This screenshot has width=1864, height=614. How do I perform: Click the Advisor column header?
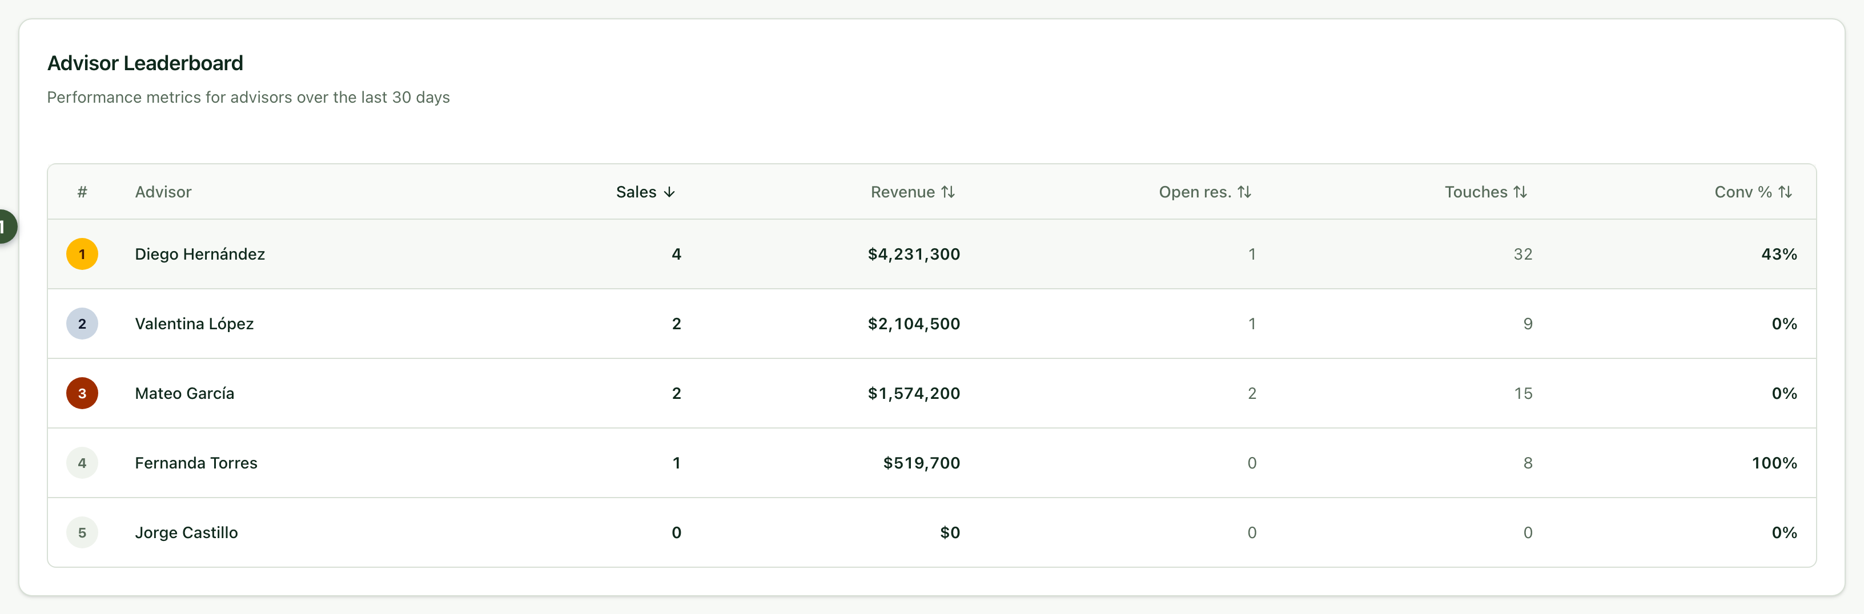click(163, 192)
